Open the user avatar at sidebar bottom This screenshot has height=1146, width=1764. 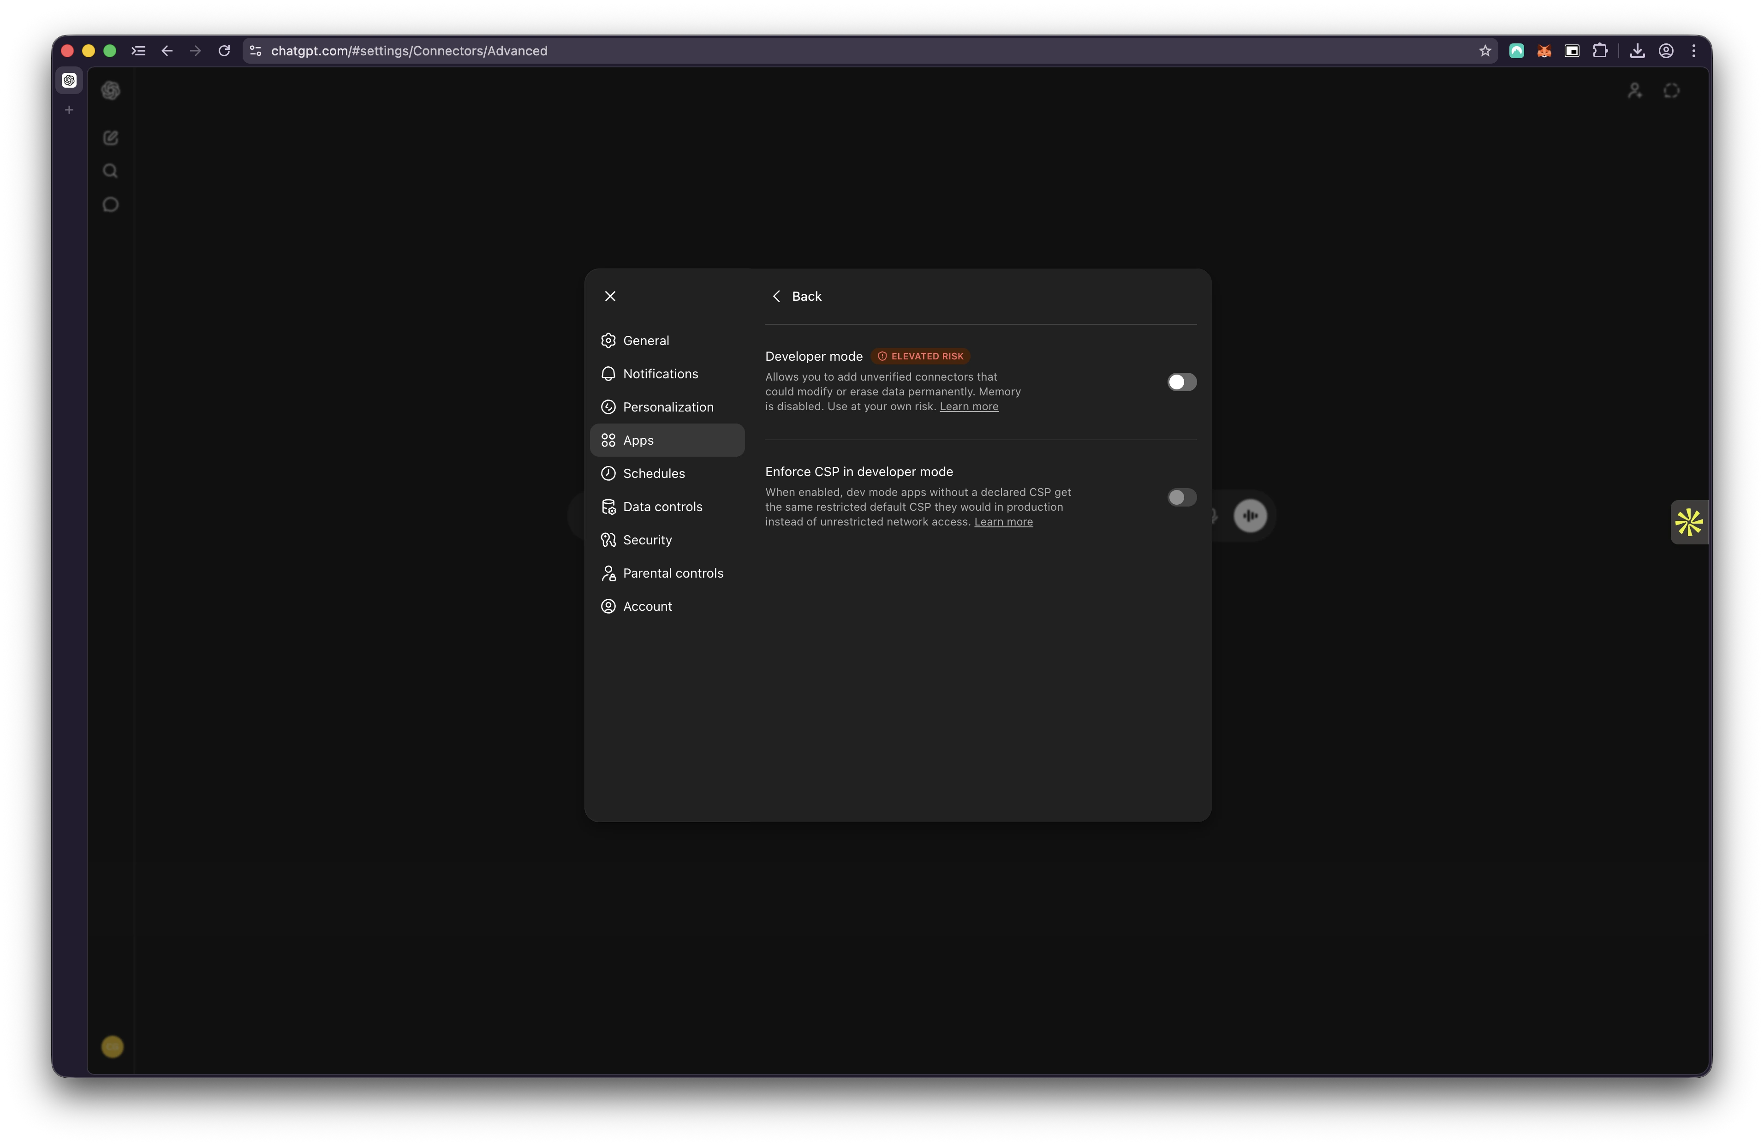coord(112,1047)
